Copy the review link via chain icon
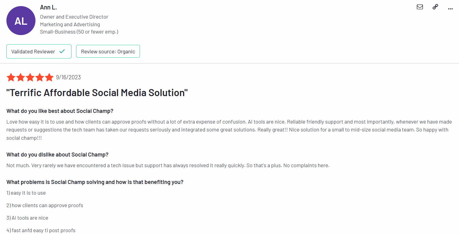Viewport: 459px width, 234px height. [435, 7]
